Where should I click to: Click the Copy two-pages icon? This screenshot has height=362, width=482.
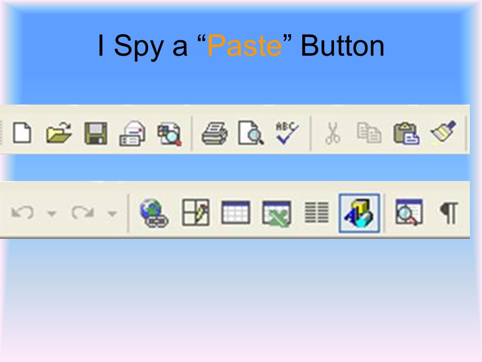pyautogui.click(x=369, y=133)
